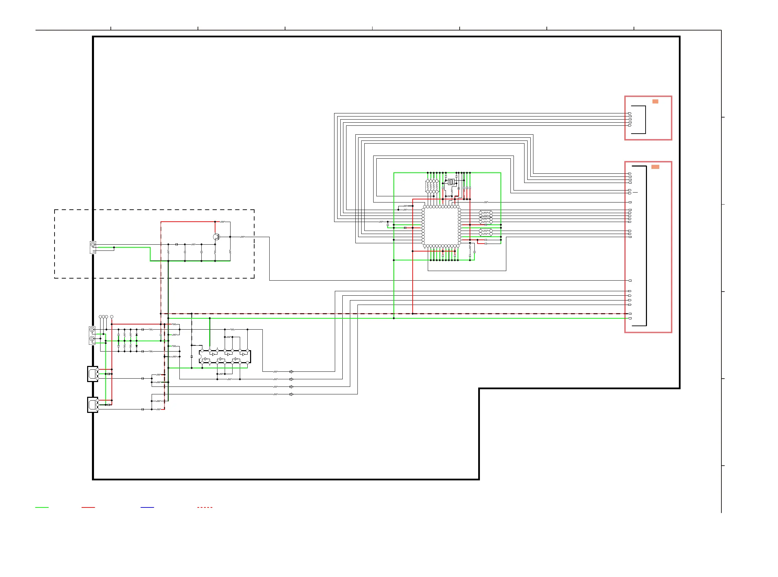Image resolution: width=778 pixels, height=577 pixels.
Task: Click the lower rectangular three-pin connector on the left edge
Action: tap(93, 405)
